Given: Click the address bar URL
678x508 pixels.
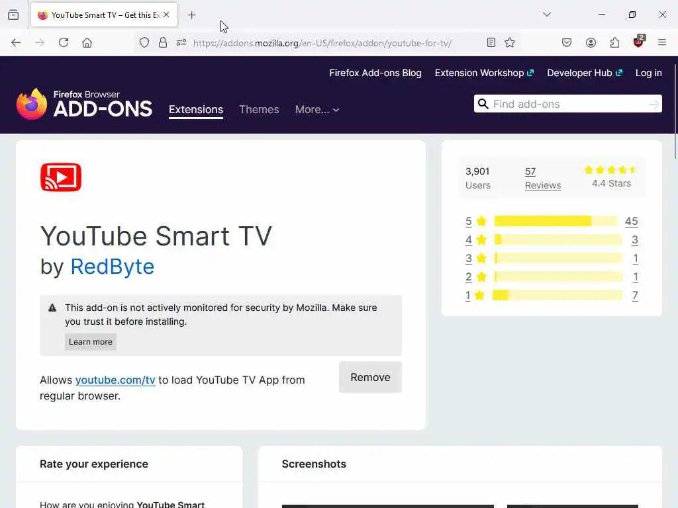Looking at the screenshot, I should coord(322,43).
